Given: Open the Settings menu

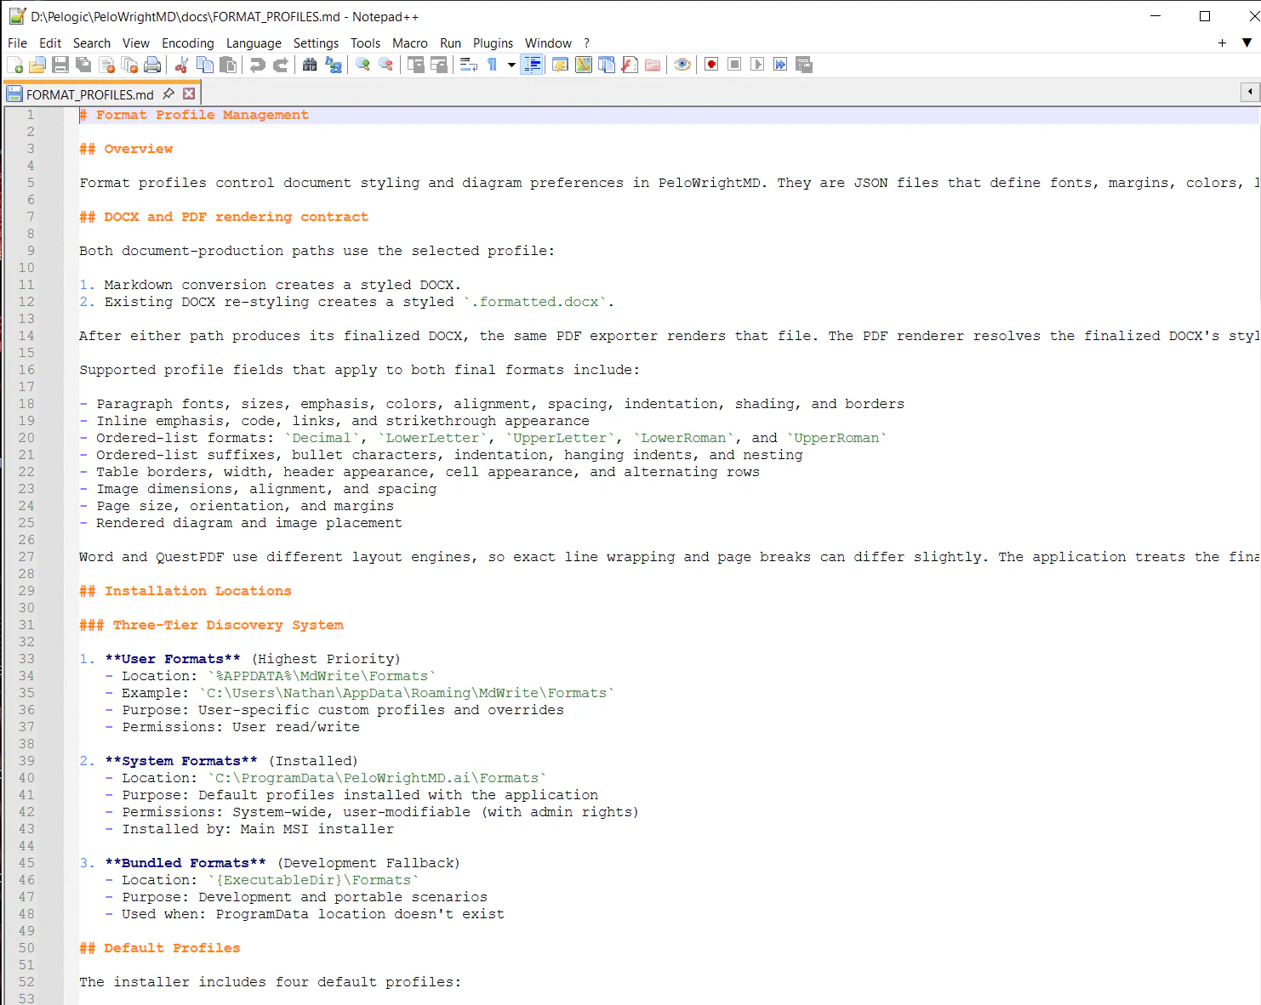Looking at the screenshot, I should (x=316, y=43).
